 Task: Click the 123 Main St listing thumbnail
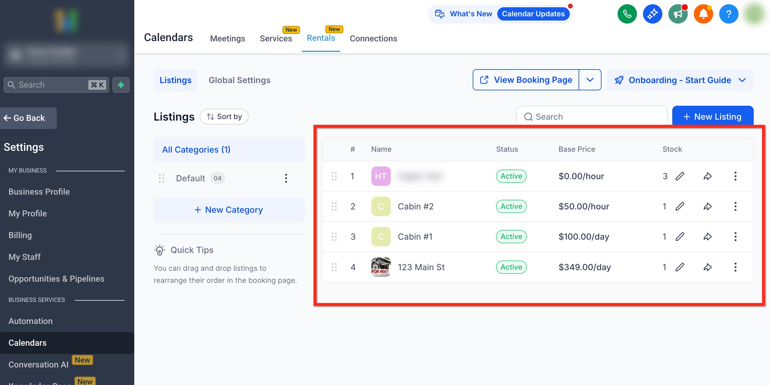381,267
